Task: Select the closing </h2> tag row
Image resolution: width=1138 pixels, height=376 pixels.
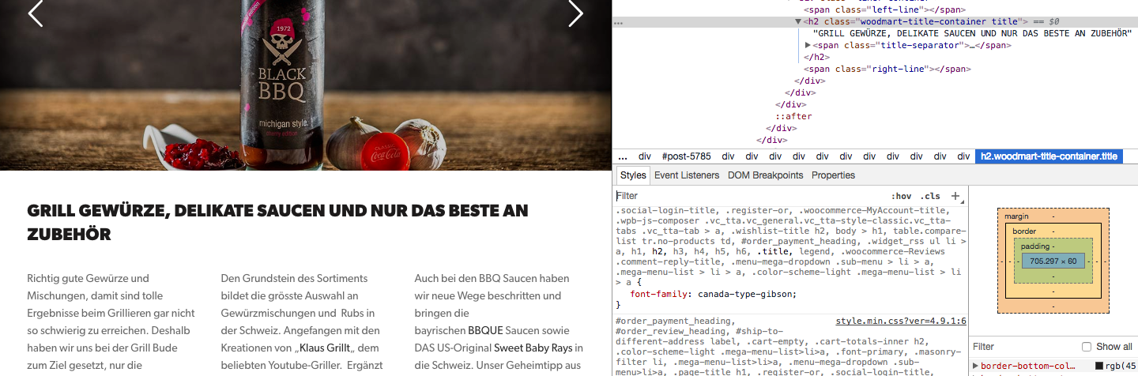Action: [816, 57]
